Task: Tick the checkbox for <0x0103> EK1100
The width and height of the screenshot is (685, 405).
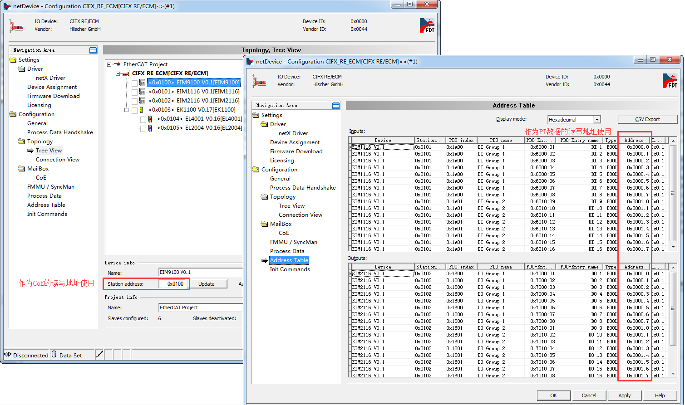Action: click(135, 110)
